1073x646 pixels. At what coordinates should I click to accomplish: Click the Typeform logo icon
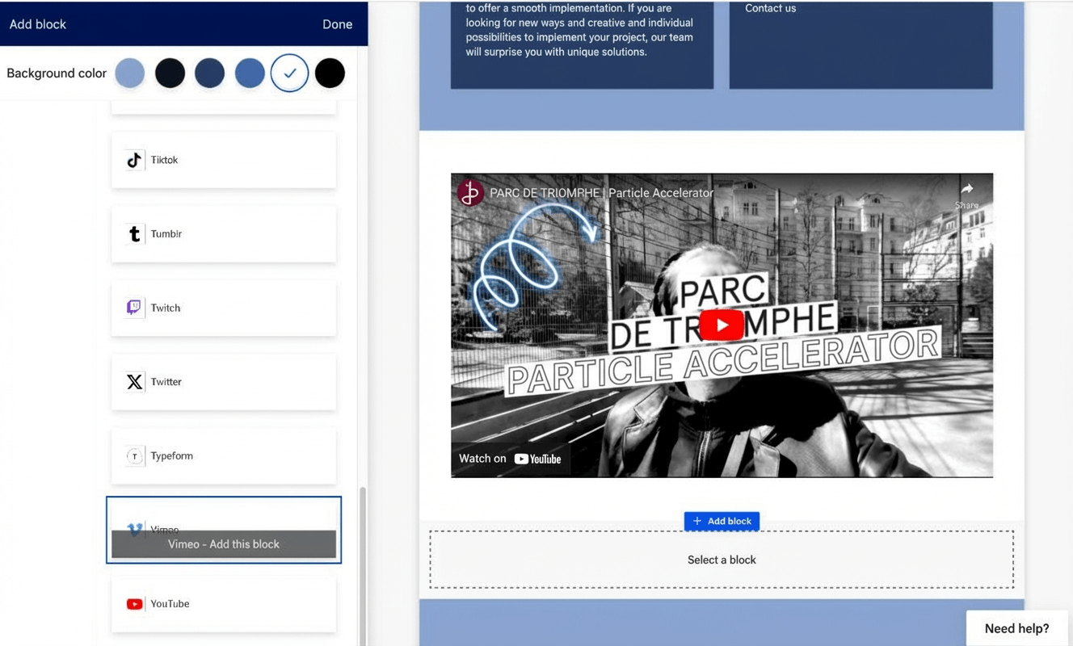click(134, 456)
